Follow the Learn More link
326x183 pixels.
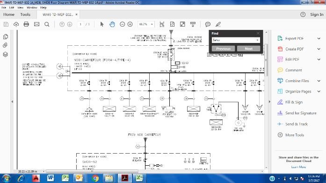[x=298, y=167]
